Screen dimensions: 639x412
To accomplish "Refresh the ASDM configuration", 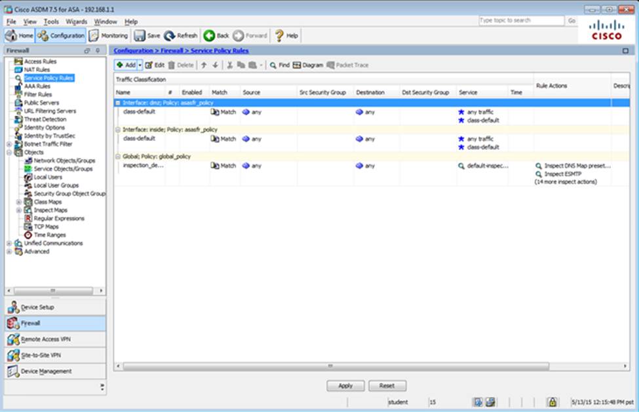I will tap(181, 35).
